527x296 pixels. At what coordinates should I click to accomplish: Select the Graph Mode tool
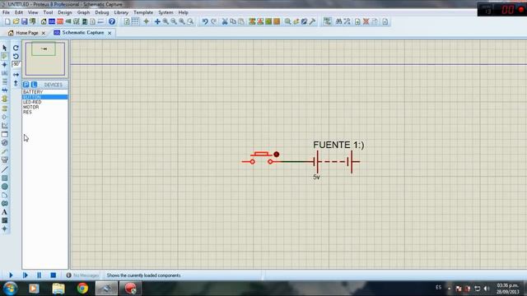[x=5, y=126]
